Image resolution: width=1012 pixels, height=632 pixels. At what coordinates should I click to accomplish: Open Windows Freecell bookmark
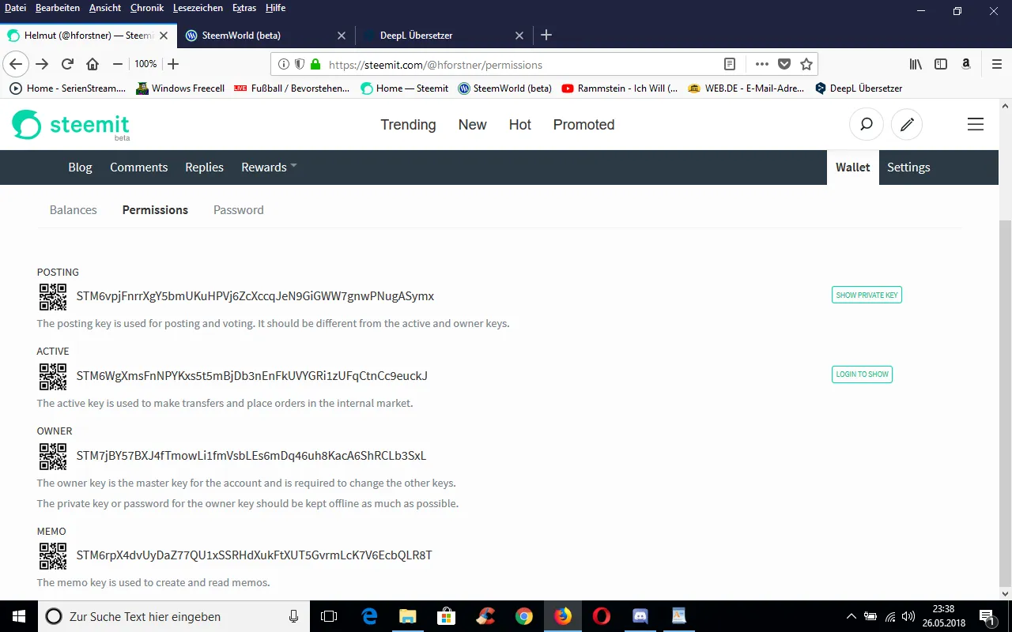point(180,88)
